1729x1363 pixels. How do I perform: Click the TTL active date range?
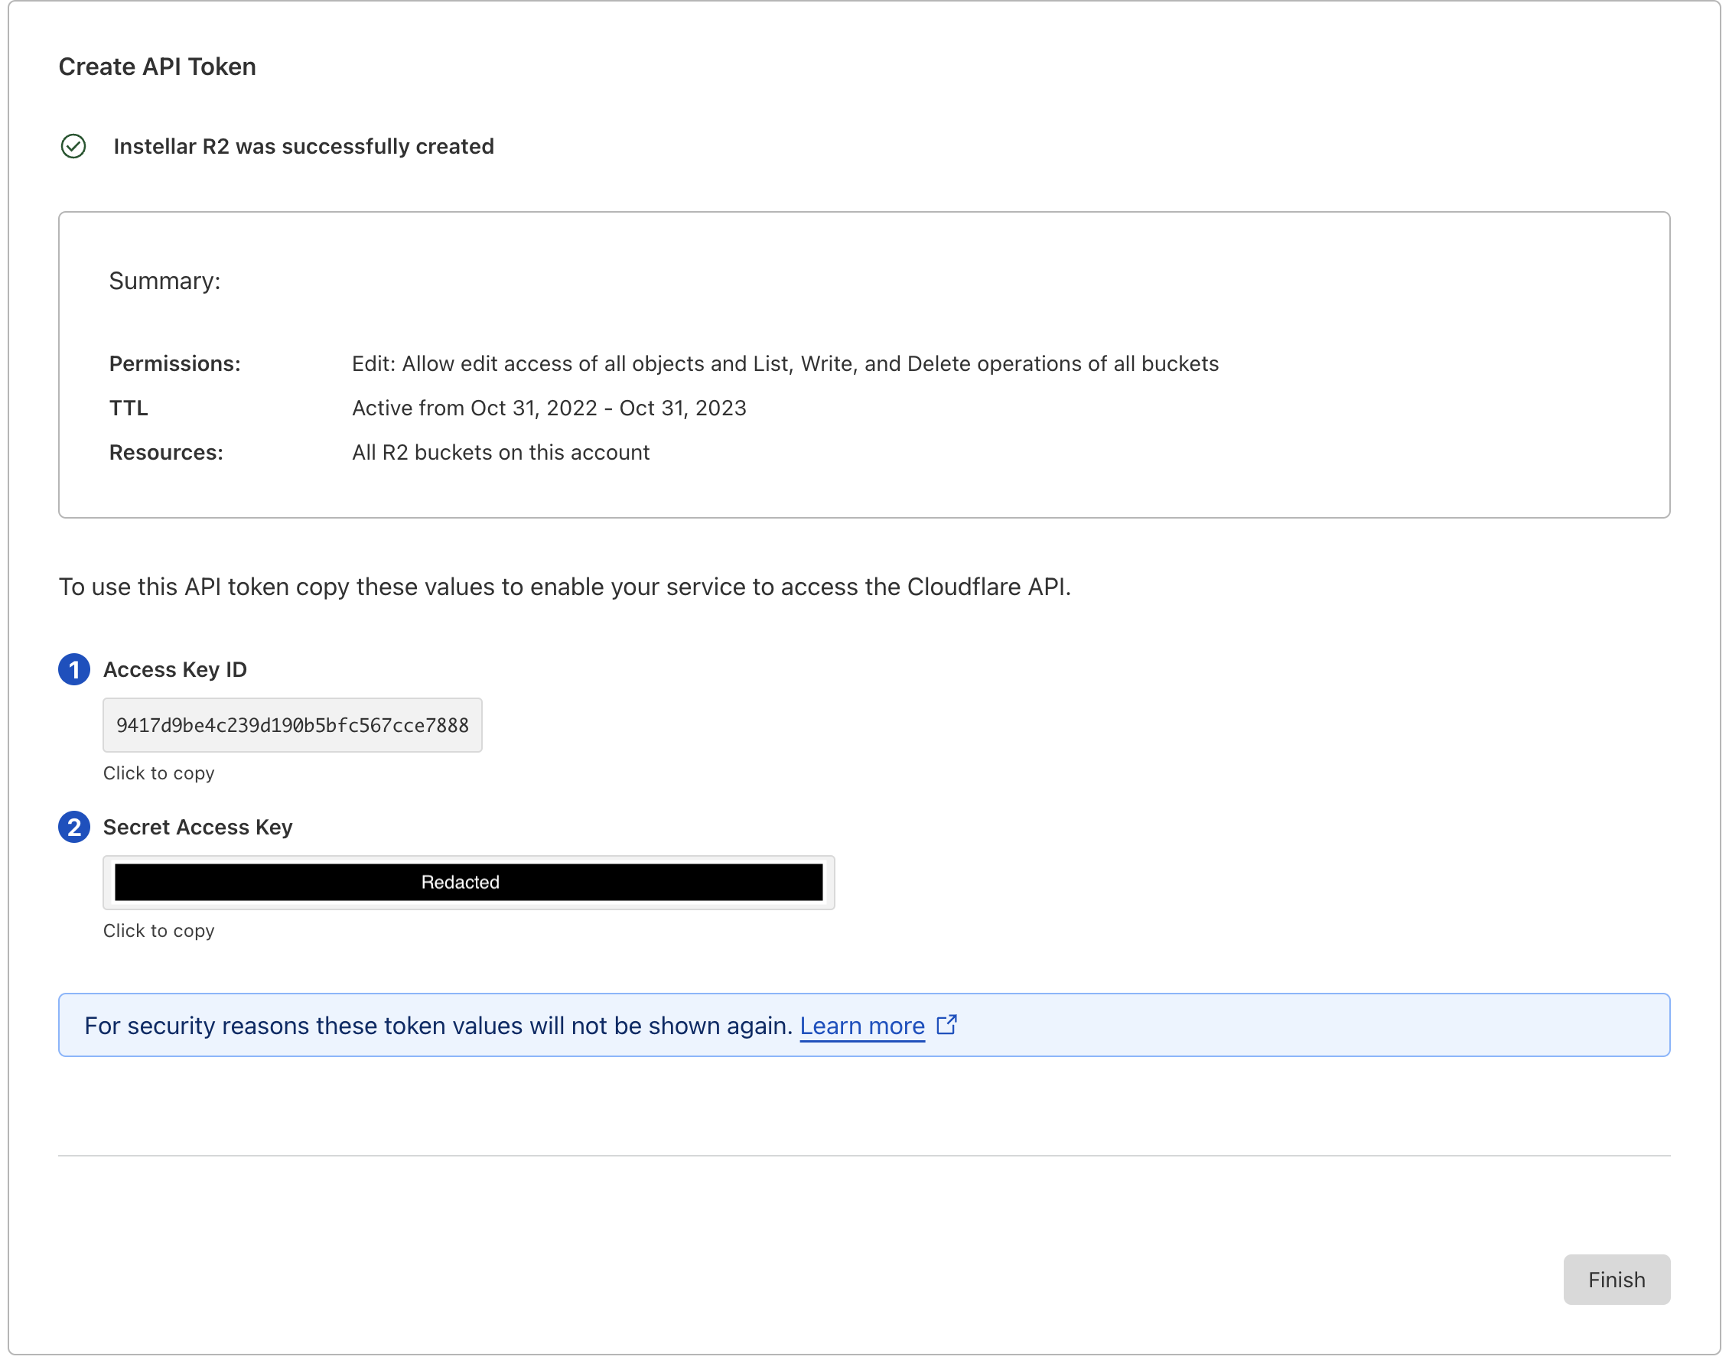(549, 408)
